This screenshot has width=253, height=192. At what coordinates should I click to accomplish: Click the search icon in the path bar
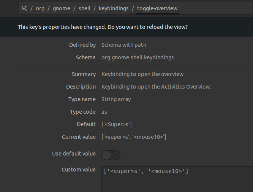[x=24, y=8]
